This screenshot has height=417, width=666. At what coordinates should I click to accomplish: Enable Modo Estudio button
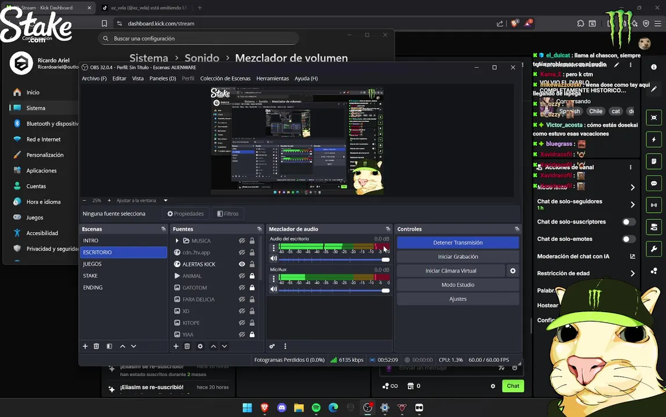pyautogui.click(x=458, y=284)
